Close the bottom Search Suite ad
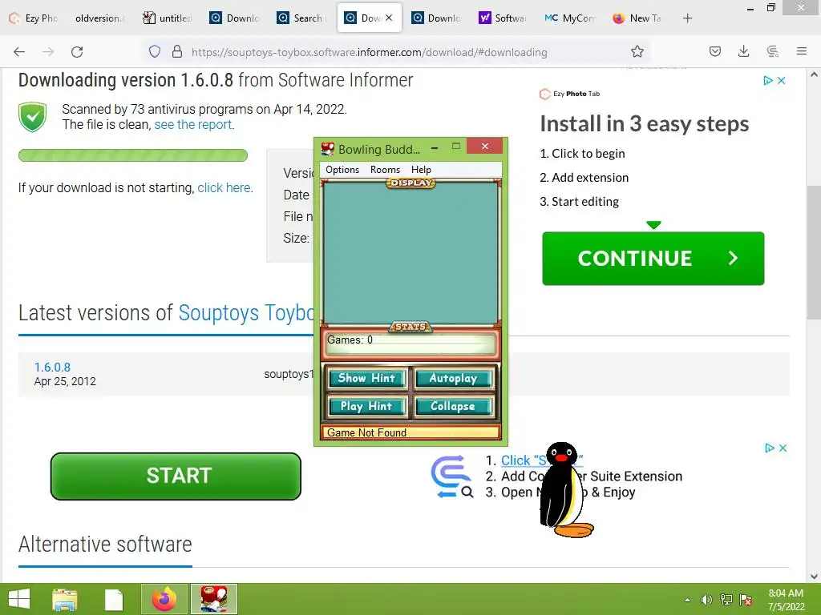821x615 pixels. 783,448
